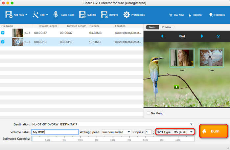Click the Trimmed Length column header

coord(77,26)
